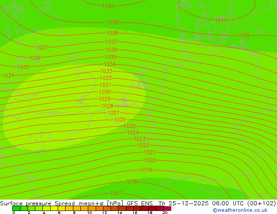277x214 pixels.
Task: Click the 1017 isobar label
Action: tap(116, 193)
